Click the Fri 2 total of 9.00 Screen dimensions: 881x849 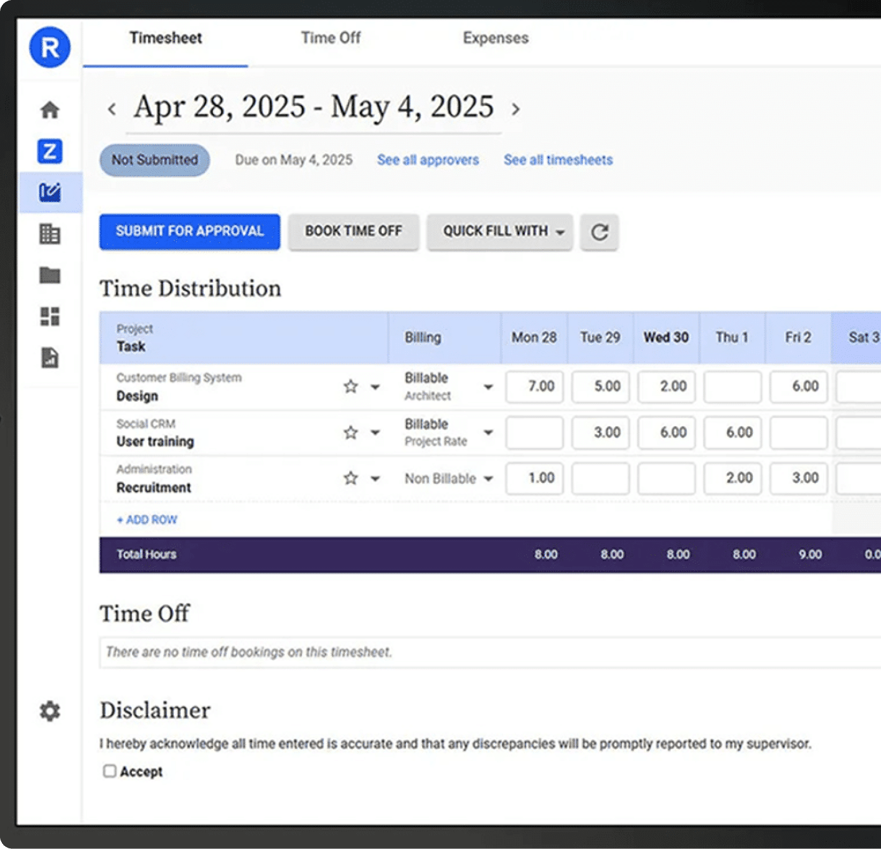[810, 554]
